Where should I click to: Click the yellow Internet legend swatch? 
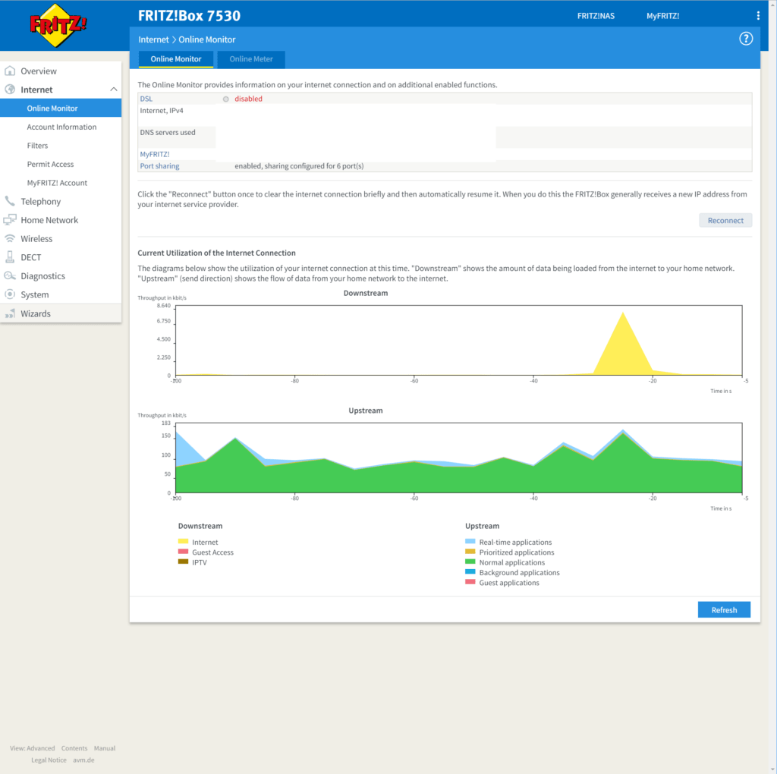pos(183,542)
